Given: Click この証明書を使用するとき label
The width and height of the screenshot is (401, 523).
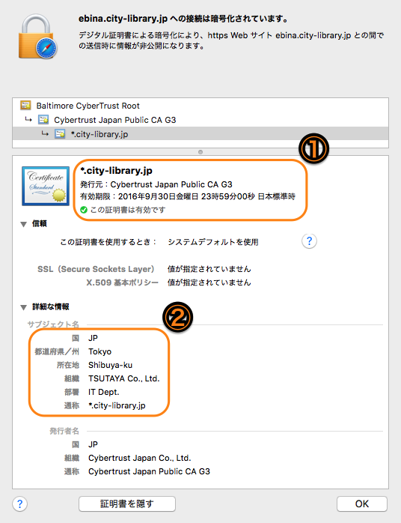Looking at the screenshot, I should point(108,242).
